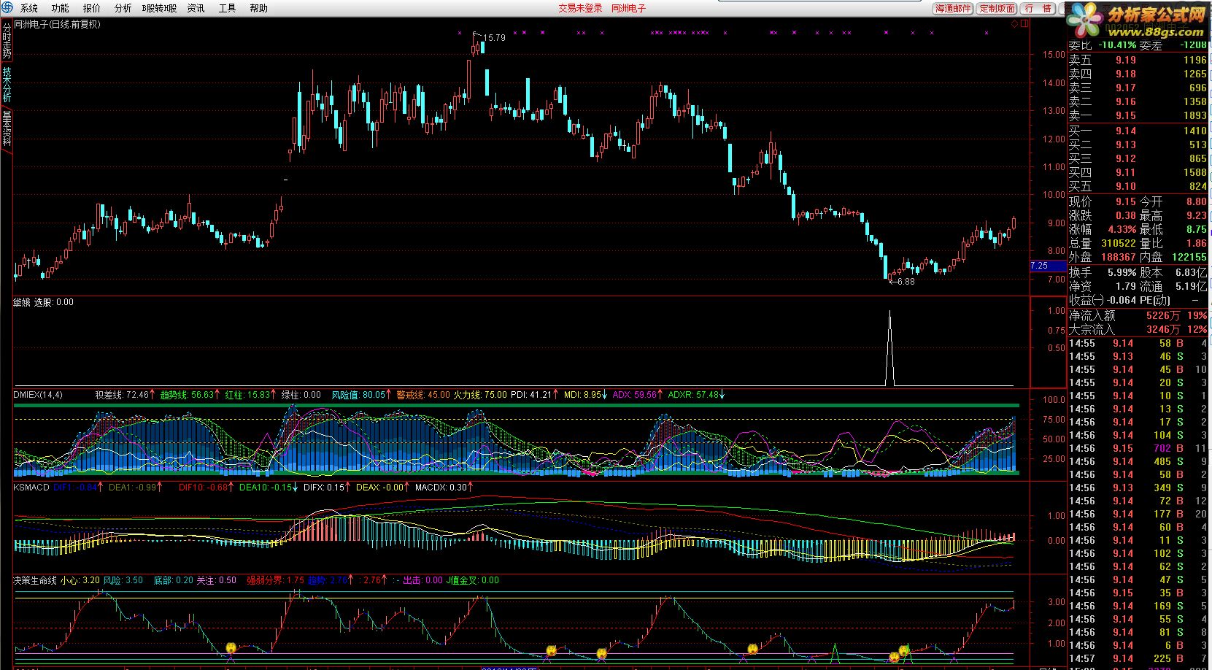Image resolution: width=1212 pixels, height=670 pixels.
Task: Open the 工具 menu
Action: (x=227, y=8)
